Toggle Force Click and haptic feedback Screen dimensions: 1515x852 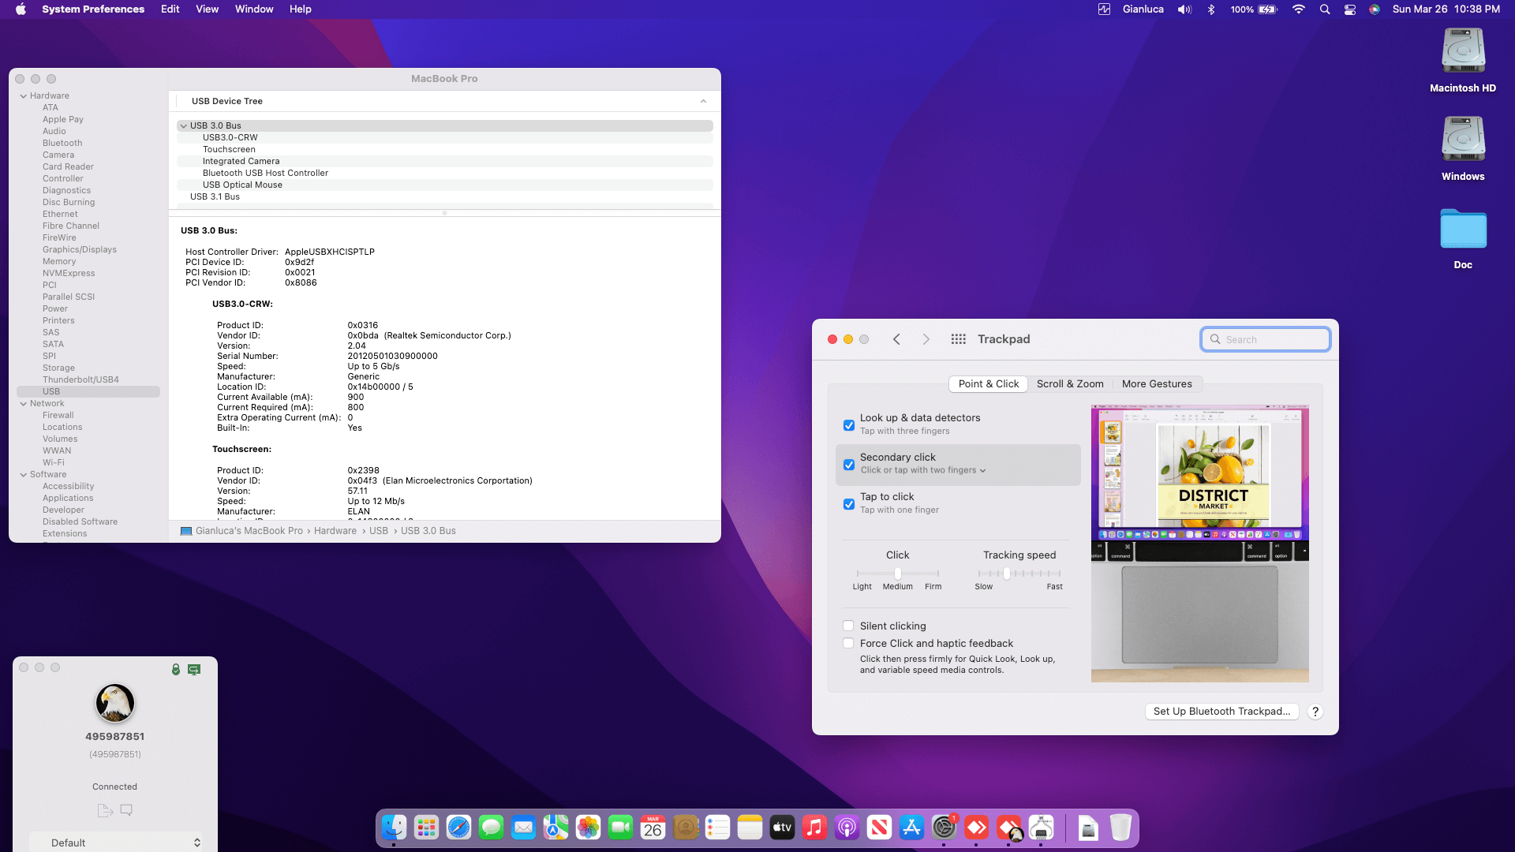click(x=849, y=644)
